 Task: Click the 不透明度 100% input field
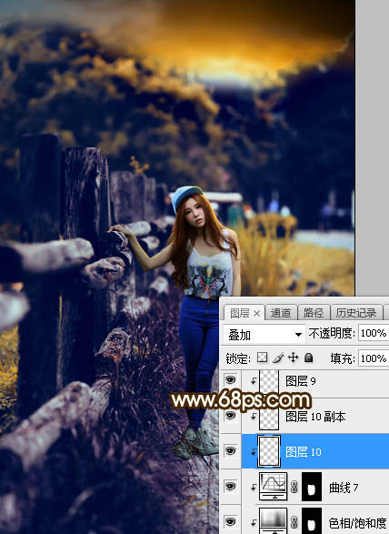[374, 333]
